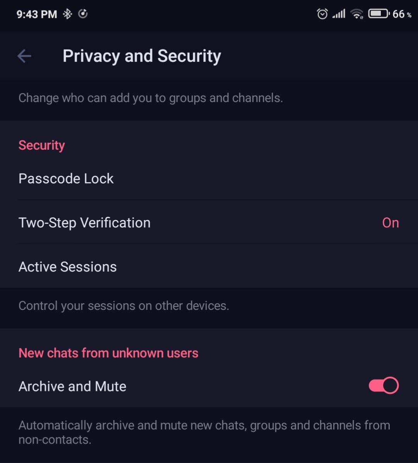This screenshot has height=463, width=418.
Task: Open Passcode Lock settings
Action: [x=66, y=179]
